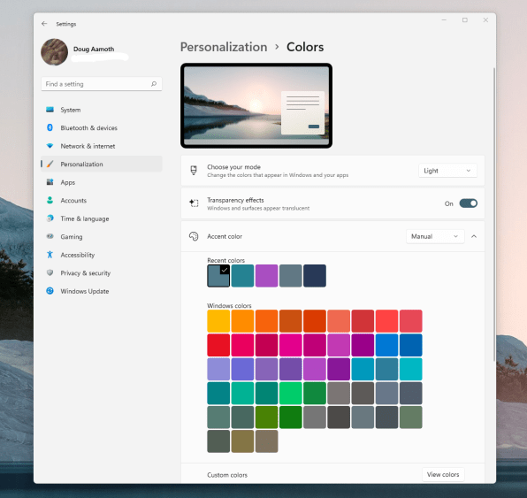Select the purple recent color swatch
Screen dimensions: 527x498
(266, 276)
